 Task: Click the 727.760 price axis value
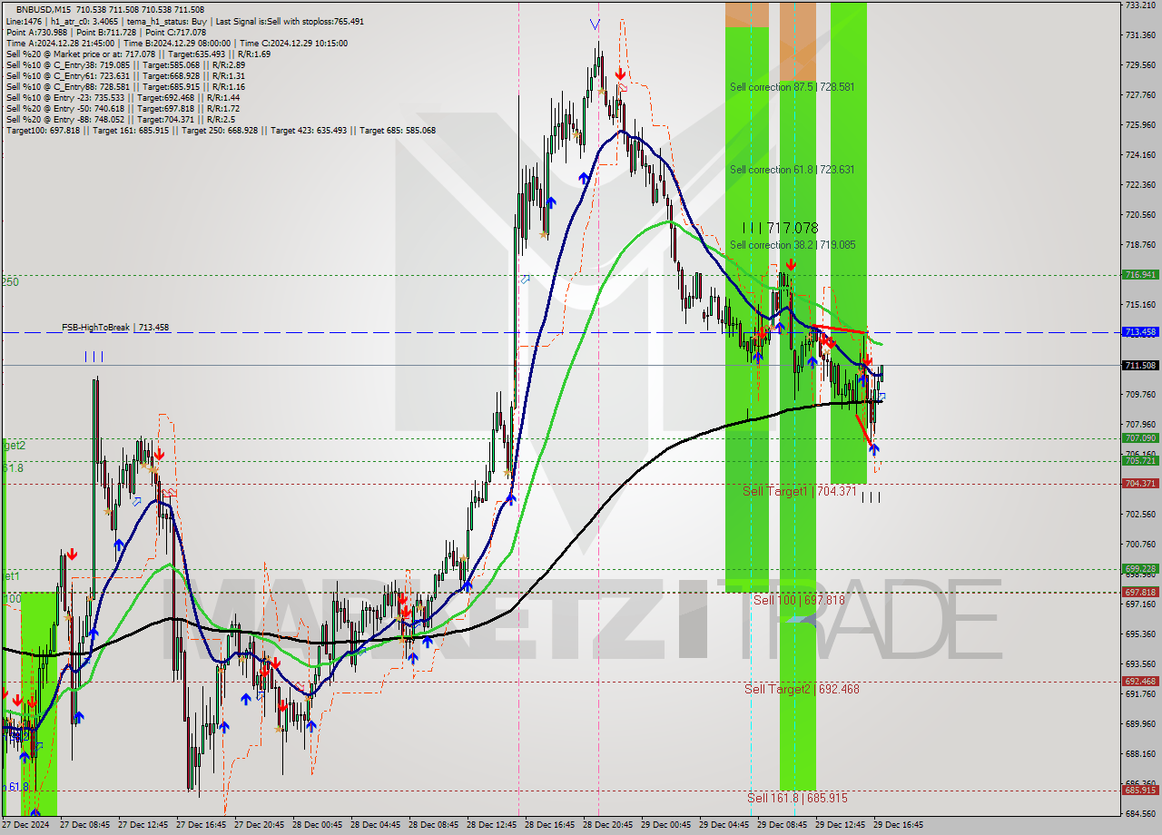(x=1140, y=94)
